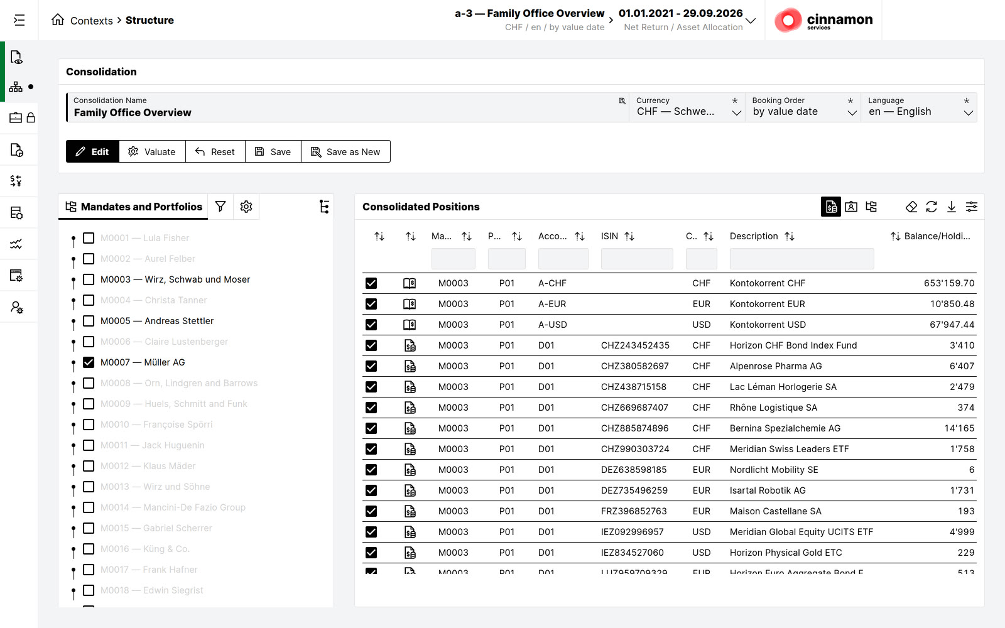Click the home icon in breadcrumb
This screenshot has width=1005, height=628.
click(x=58, y=19)
